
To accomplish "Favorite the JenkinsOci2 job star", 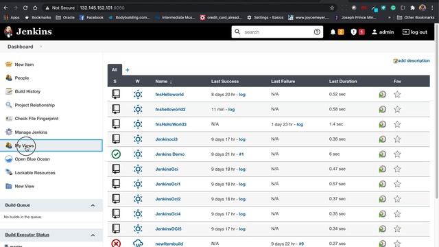I will click(397, 199).
